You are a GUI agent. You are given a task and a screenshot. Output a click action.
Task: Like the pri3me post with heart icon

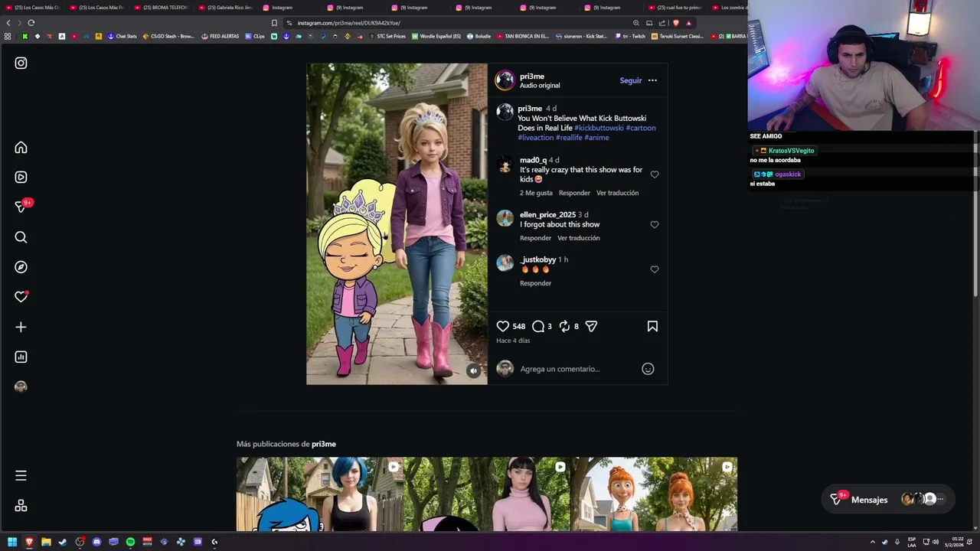pyautogui.click(x=502, y=326)
